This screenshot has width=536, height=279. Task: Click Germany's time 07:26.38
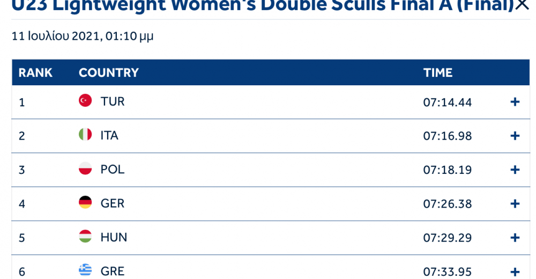pos(448,204)
